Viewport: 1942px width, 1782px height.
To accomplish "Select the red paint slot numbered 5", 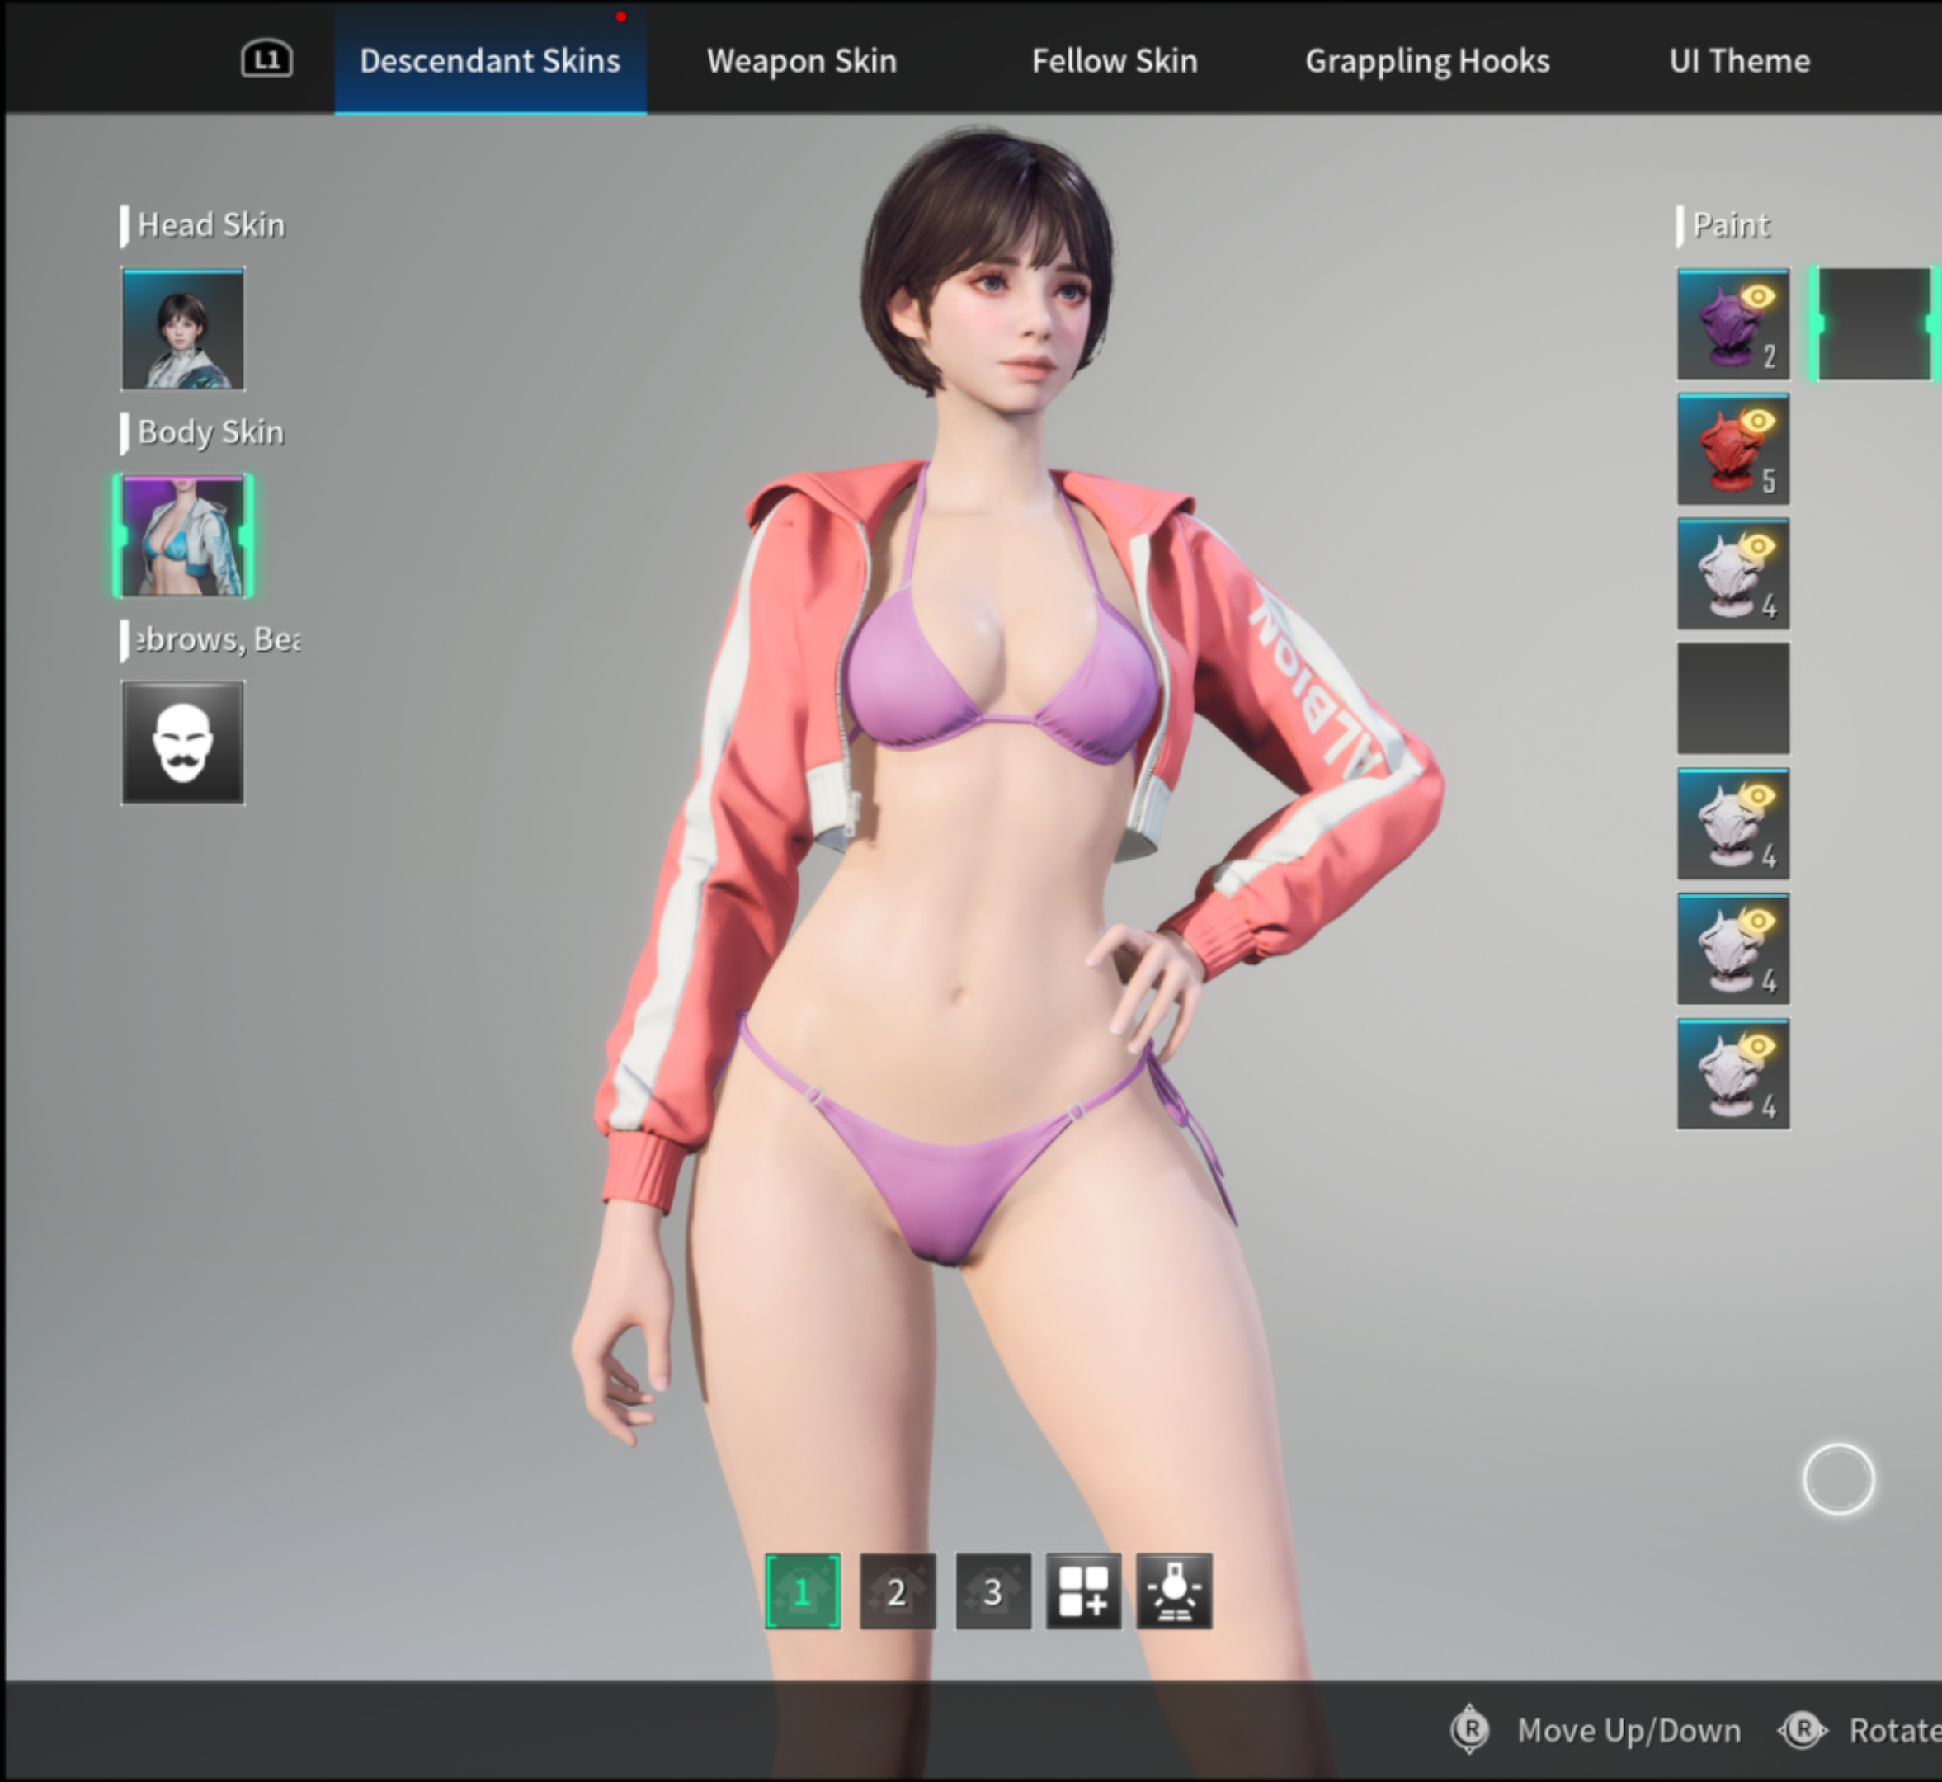I will pyautogui.click(x=1734, y=450).
